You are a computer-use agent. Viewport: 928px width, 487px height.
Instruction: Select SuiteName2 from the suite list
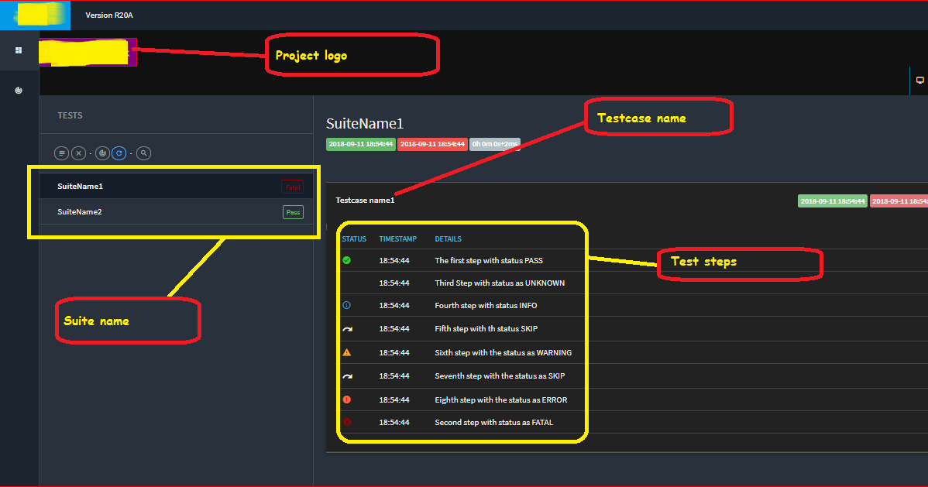click(81, 211)
